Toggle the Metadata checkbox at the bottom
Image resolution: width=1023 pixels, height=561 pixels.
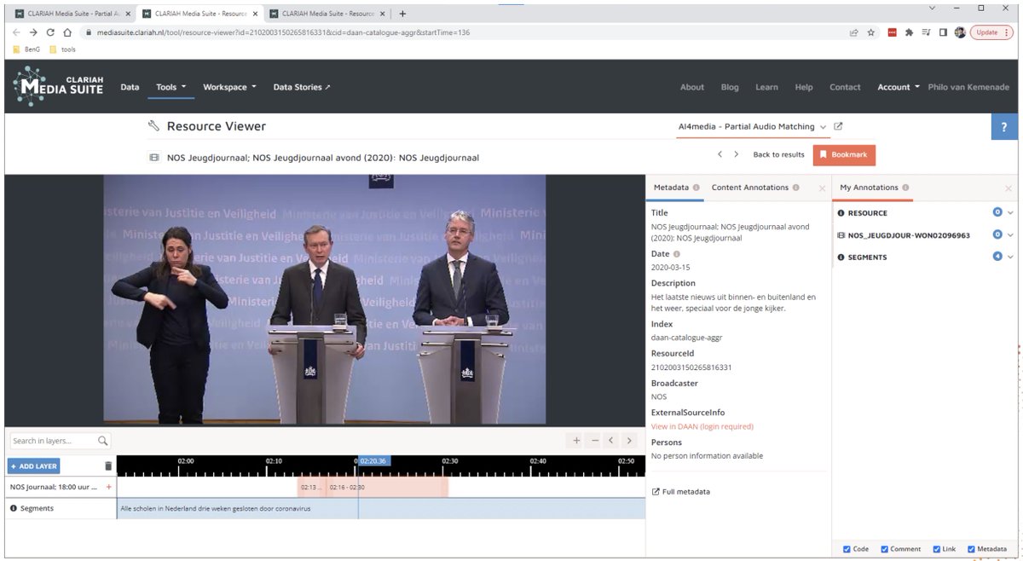[x=972, y=549]
